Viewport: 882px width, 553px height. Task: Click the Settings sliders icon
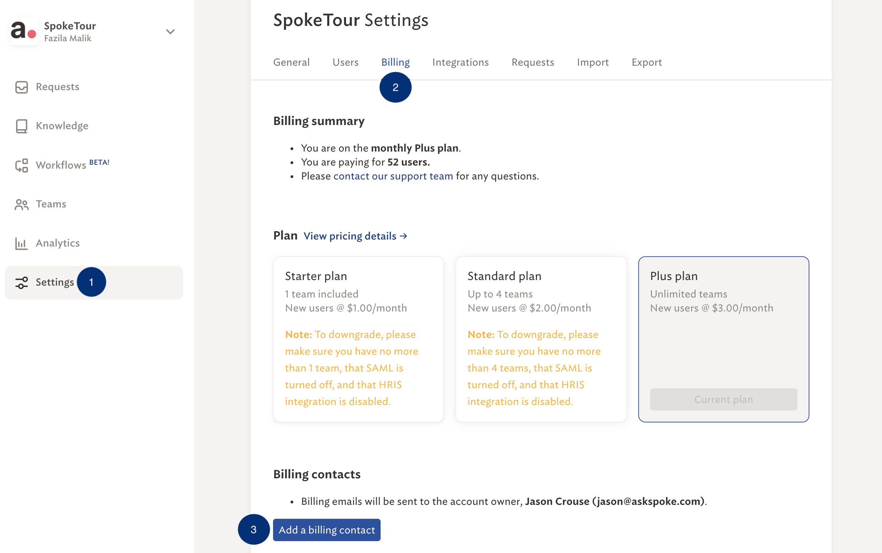pos(22,283)
